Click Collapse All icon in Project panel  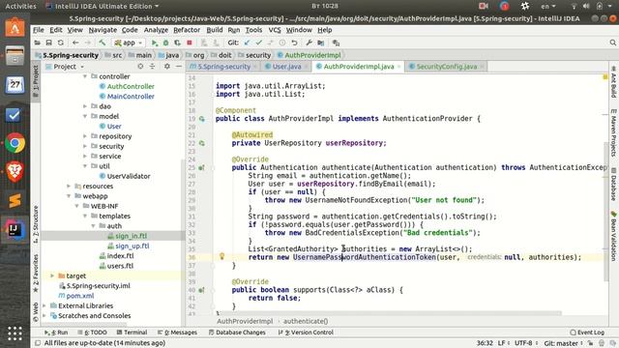click(152, 67)
